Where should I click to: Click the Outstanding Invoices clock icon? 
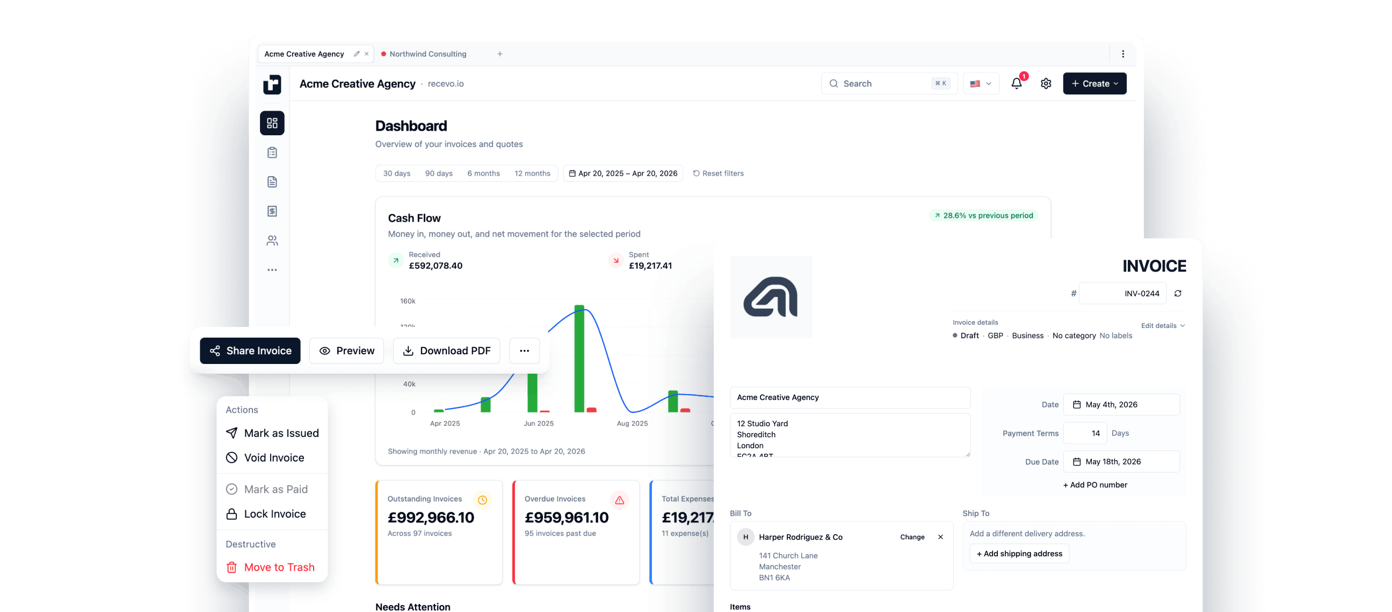pyautogui.click(x=482, y=500)
